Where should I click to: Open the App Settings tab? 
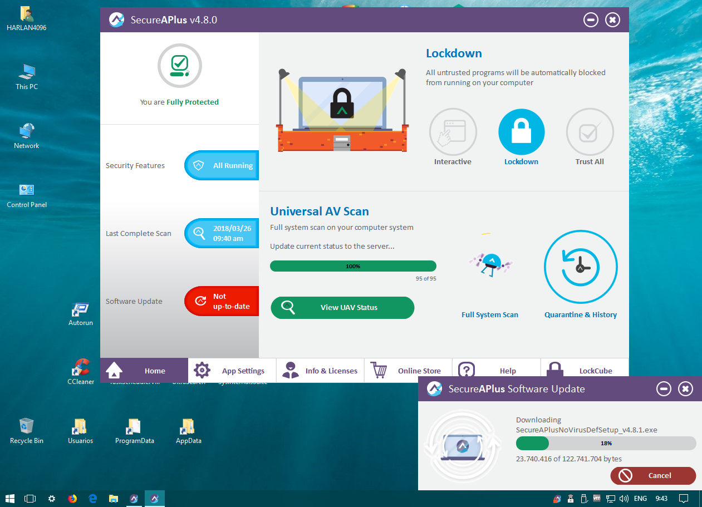[232, 371]
